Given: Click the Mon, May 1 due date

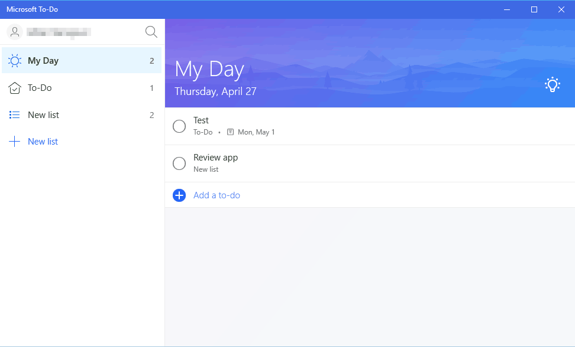Looking at the screenshot, I should (256, 132).
